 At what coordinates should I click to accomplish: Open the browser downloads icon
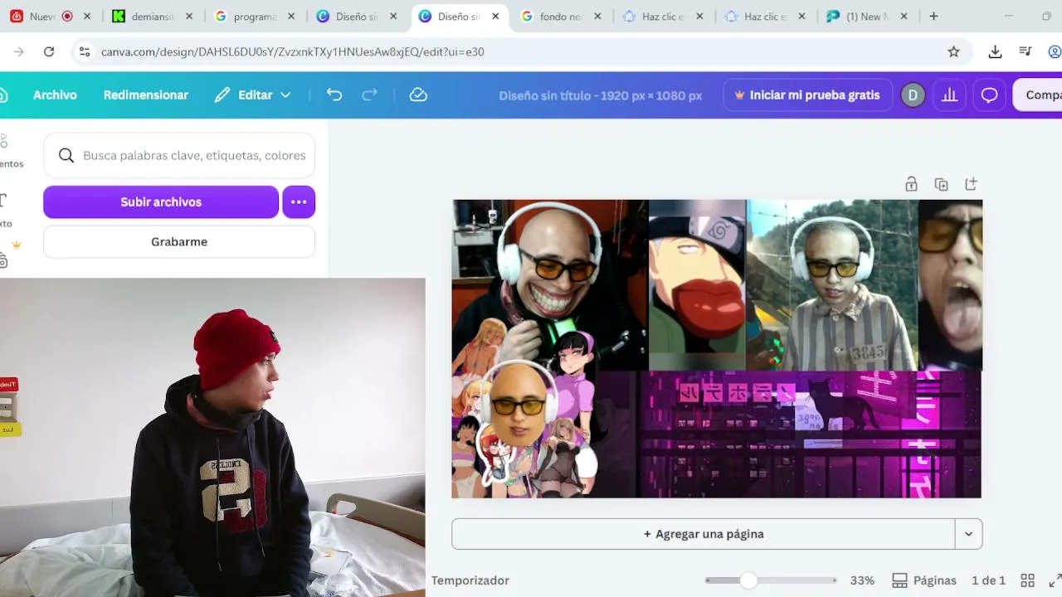[995, 51]
